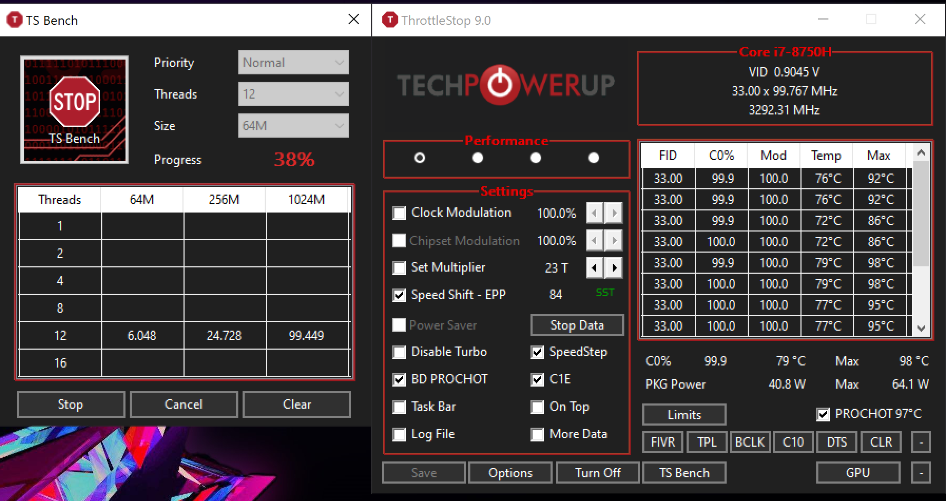946x501 pixels.
Task: Decrease Chipset Modulation with left arrow
Action: 595,240
